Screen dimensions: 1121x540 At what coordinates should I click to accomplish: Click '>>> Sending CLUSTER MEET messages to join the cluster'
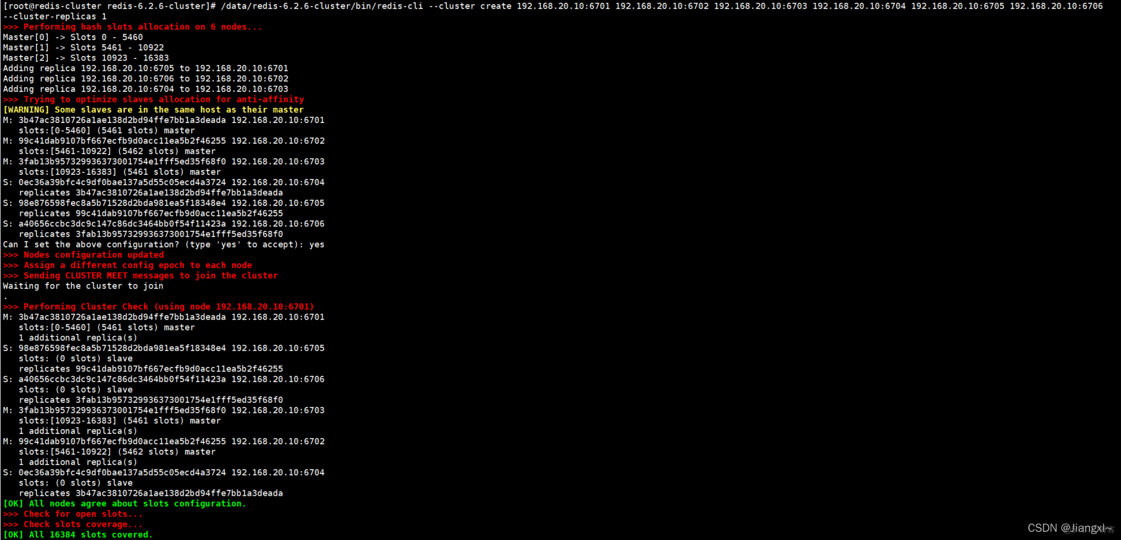(x=140, y=276)
